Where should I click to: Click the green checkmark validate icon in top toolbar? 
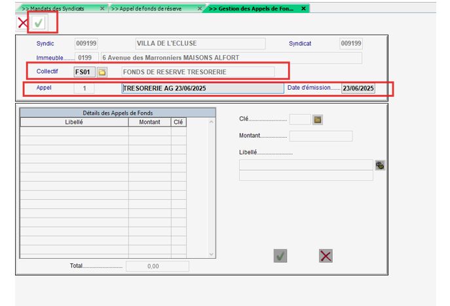[x=39, y=23]
